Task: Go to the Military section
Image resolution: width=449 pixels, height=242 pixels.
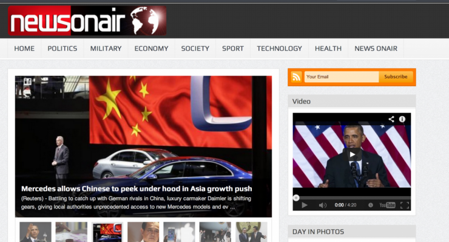Action: [106, 48]
